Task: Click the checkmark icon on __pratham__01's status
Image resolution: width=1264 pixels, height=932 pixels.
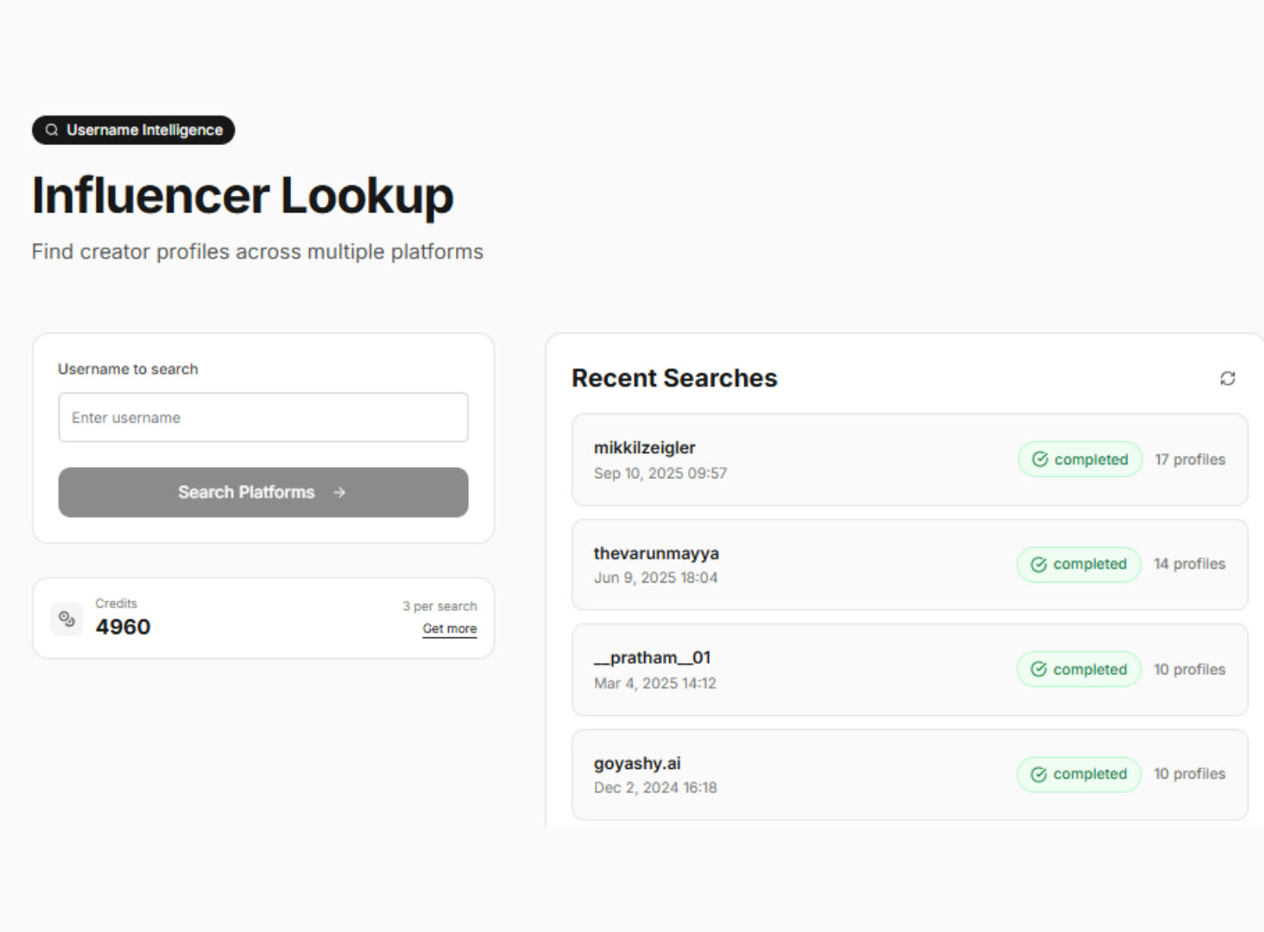Action: [1039, 670]
